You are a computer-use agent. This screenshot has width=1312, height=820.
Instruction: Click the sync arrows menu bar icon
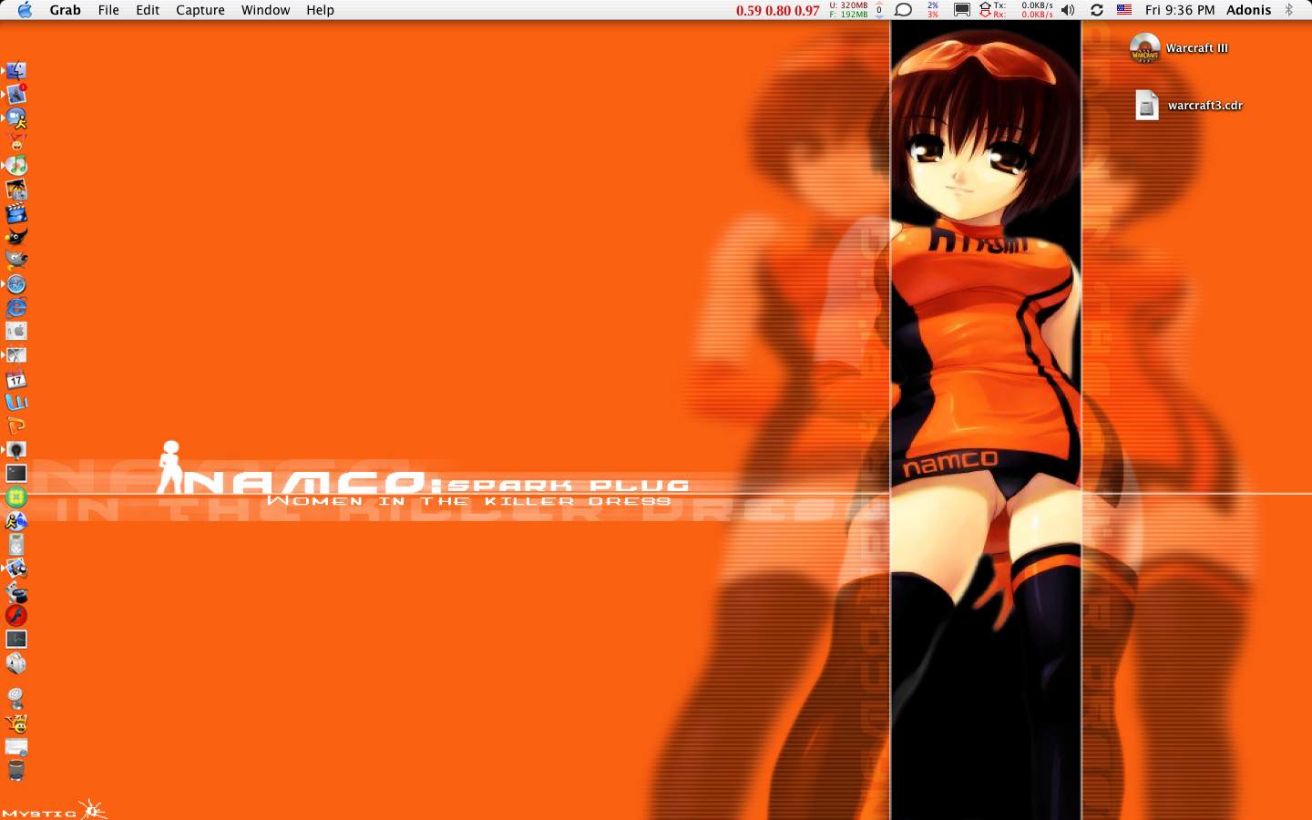coord(1097,10)
